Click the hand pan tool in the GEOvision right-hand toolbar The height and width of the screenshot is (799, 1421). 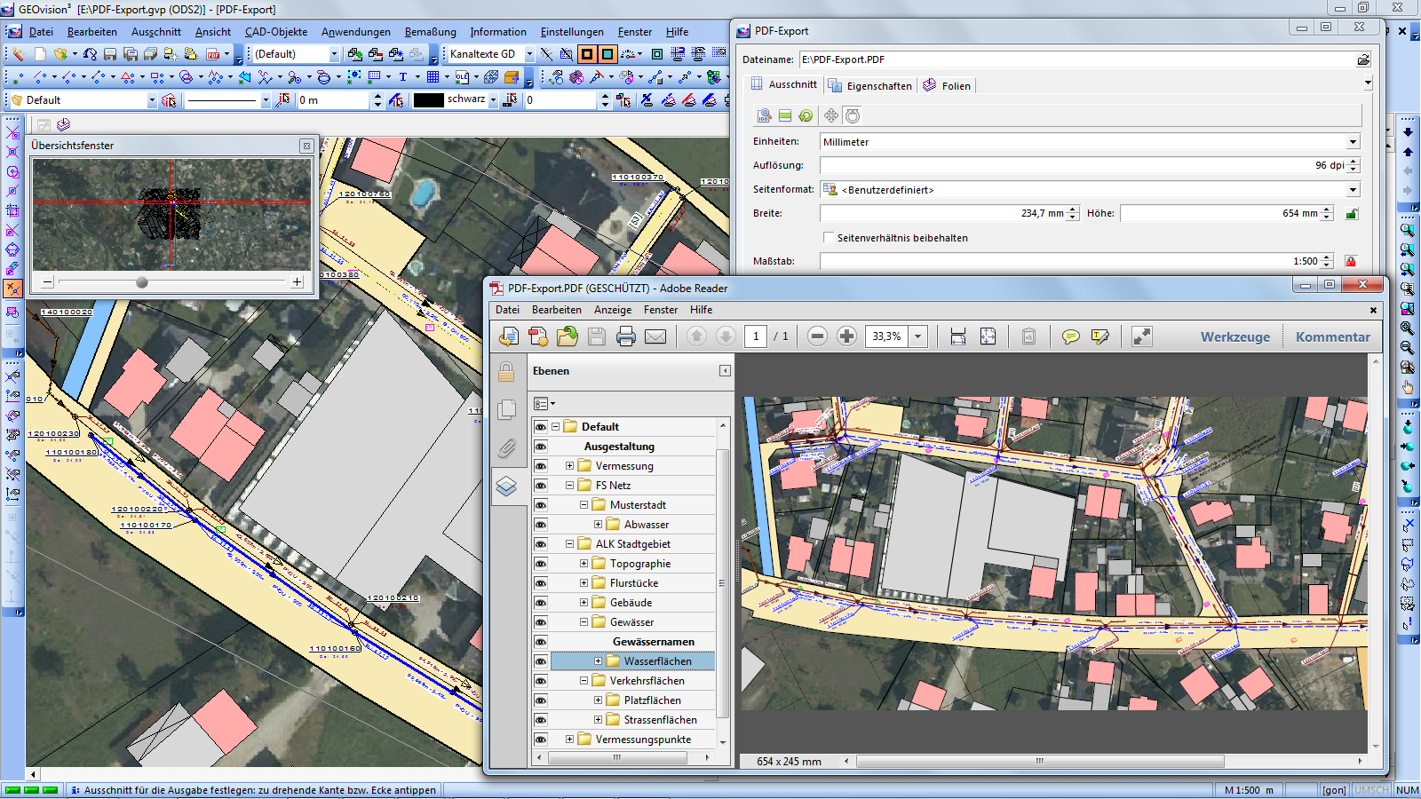(x=1408, y=387)
